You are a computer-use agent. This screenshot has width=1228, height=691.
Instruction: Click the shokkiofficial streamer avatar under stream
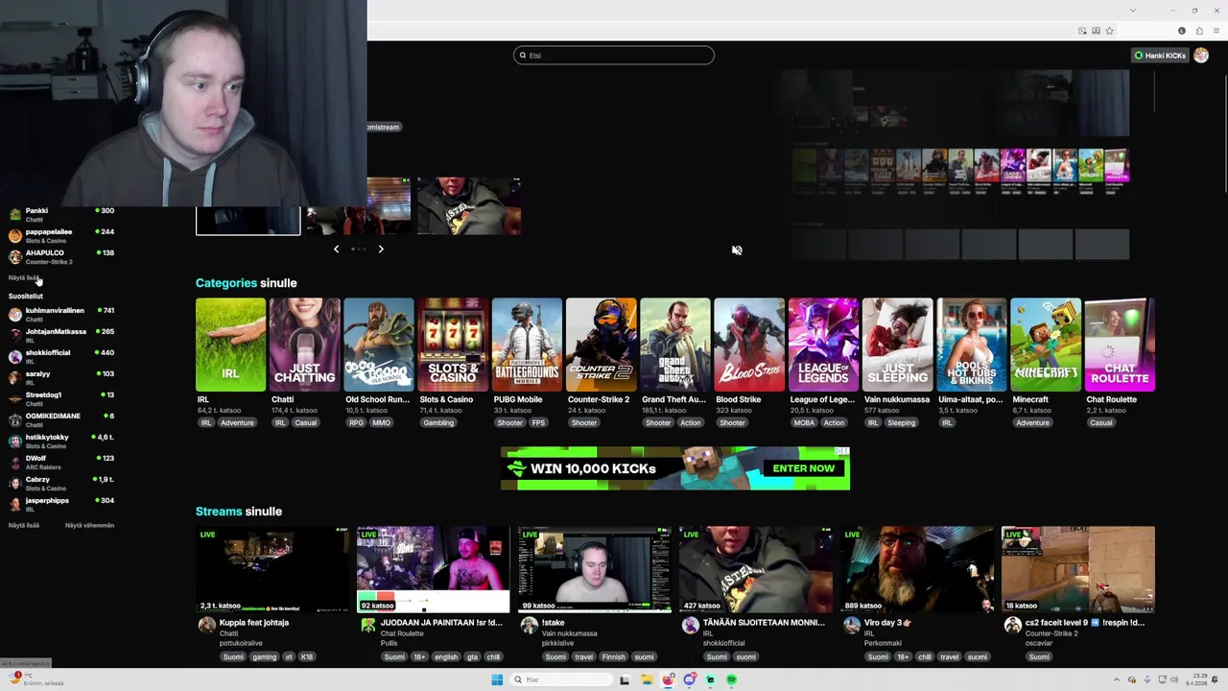pyautogui.click(x=691, y=625)
